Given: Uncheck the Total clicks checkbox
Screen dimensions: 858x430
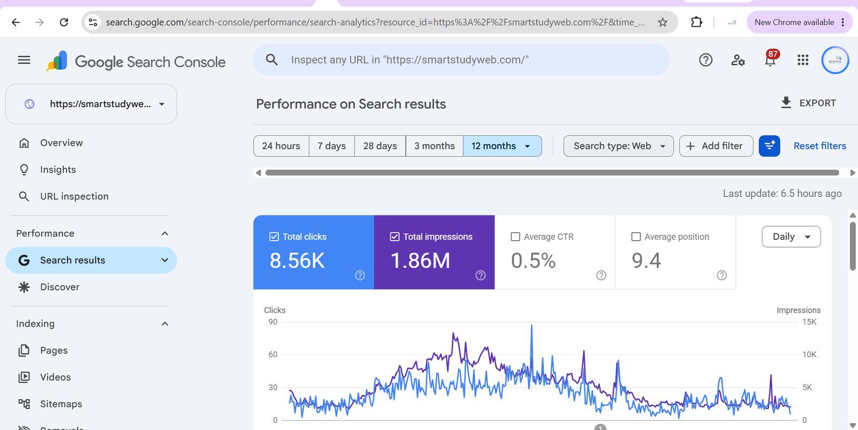Looking at the screenshot, I should coord(274,236).
